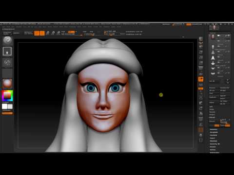Toggle the orange Edit mode button

[x=37, y=33]
